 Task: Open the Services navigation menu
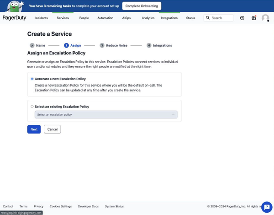(63, 18)
